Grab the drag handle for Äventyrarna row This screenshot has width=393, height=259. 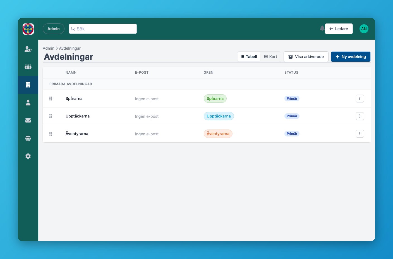click(51, 134)
